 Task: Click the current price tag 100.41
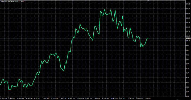[x=188, y=38]
